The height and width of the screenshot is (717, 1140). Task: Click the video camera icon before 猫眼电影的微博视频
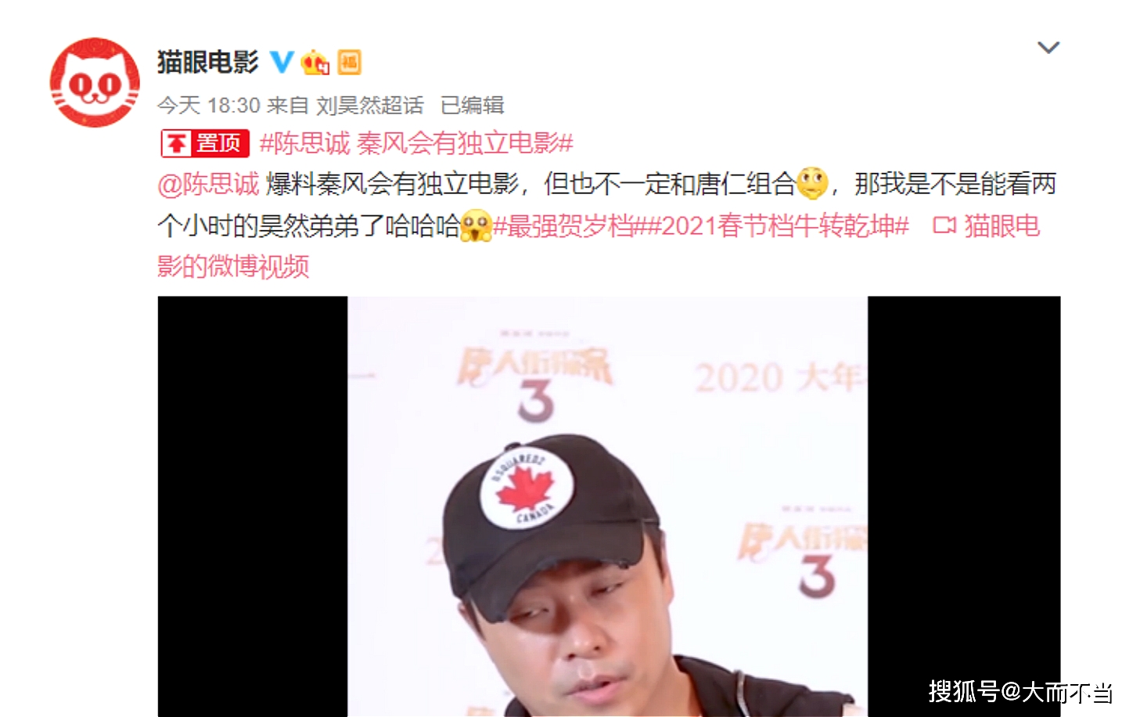click(944, 226)
